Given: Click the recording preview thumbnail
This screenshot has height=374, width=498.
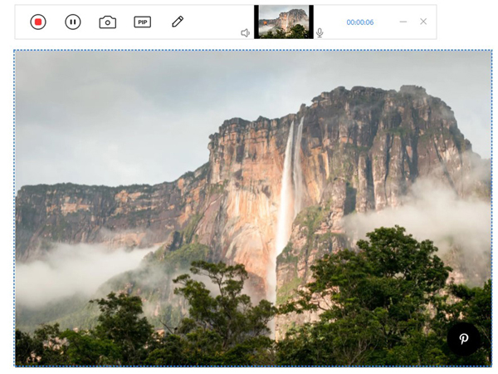Looking at the screenshot, I should point(283,22).
